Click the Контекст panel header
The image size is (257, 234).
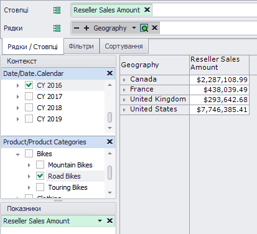58,61
